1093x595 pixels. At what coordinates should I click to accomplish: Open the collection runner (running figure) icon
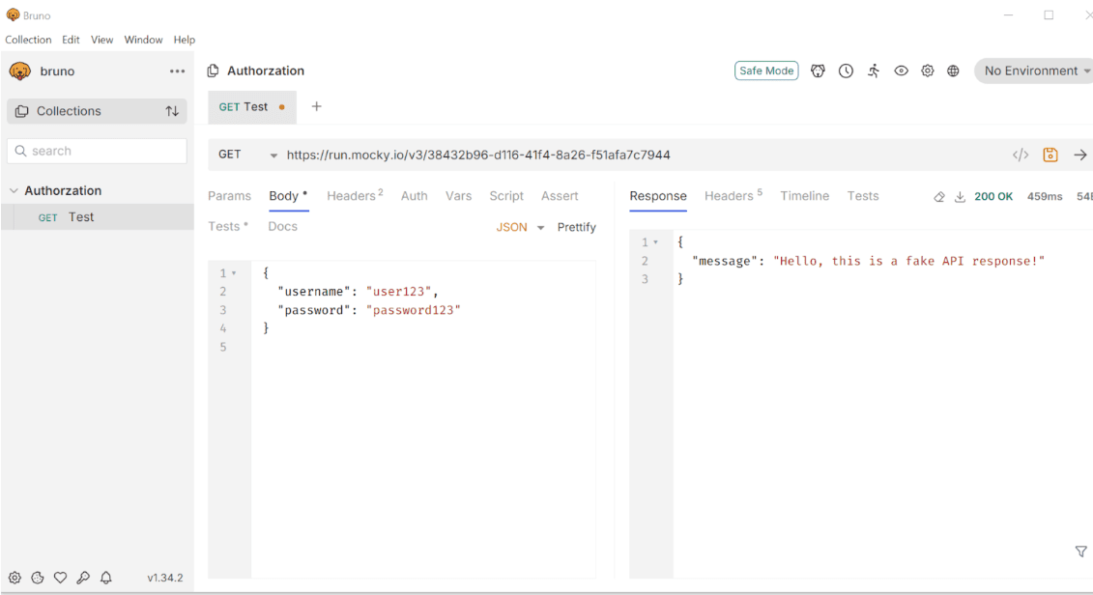[874, 71]
